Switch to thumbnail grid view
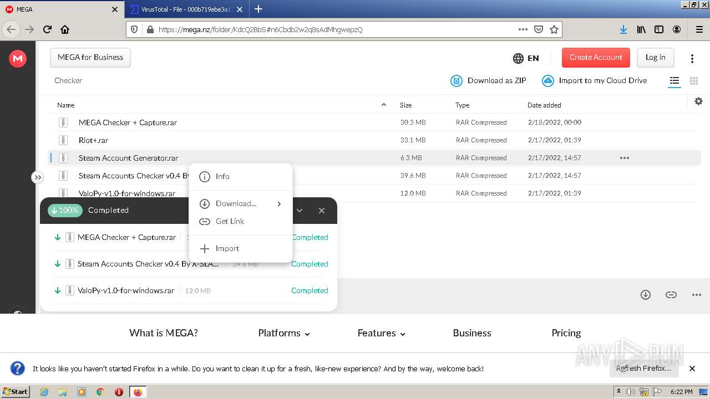 click(x=693, y=81)
